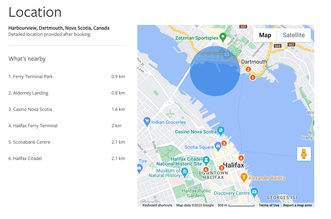Screen dimensions: 331x219
Task: Switch to the Satellite view tab
Action: pyautogui.click(x=294, y=35)
